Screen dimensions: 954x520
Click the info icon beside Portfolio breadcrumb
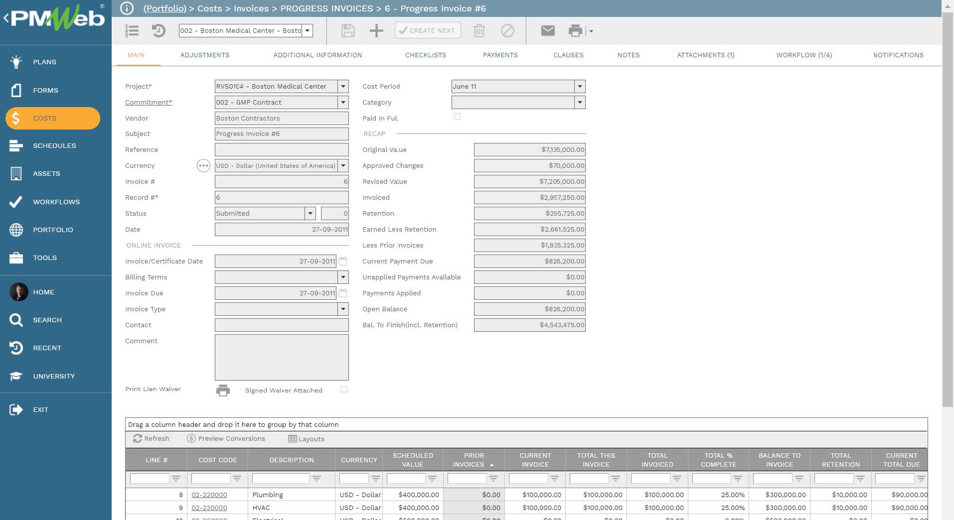coord(127,8)
